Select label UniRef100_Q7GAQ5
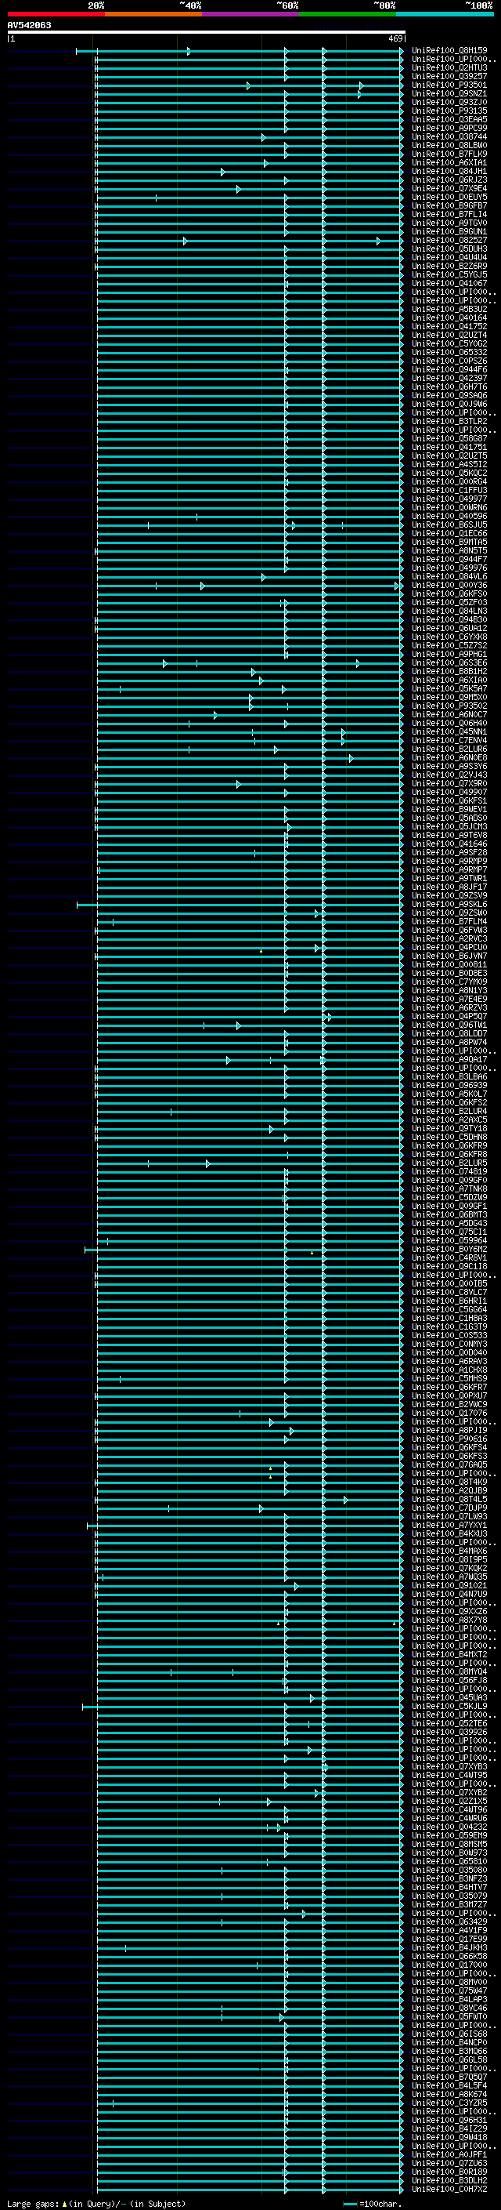501x2210 pixels. (449, 1464)
